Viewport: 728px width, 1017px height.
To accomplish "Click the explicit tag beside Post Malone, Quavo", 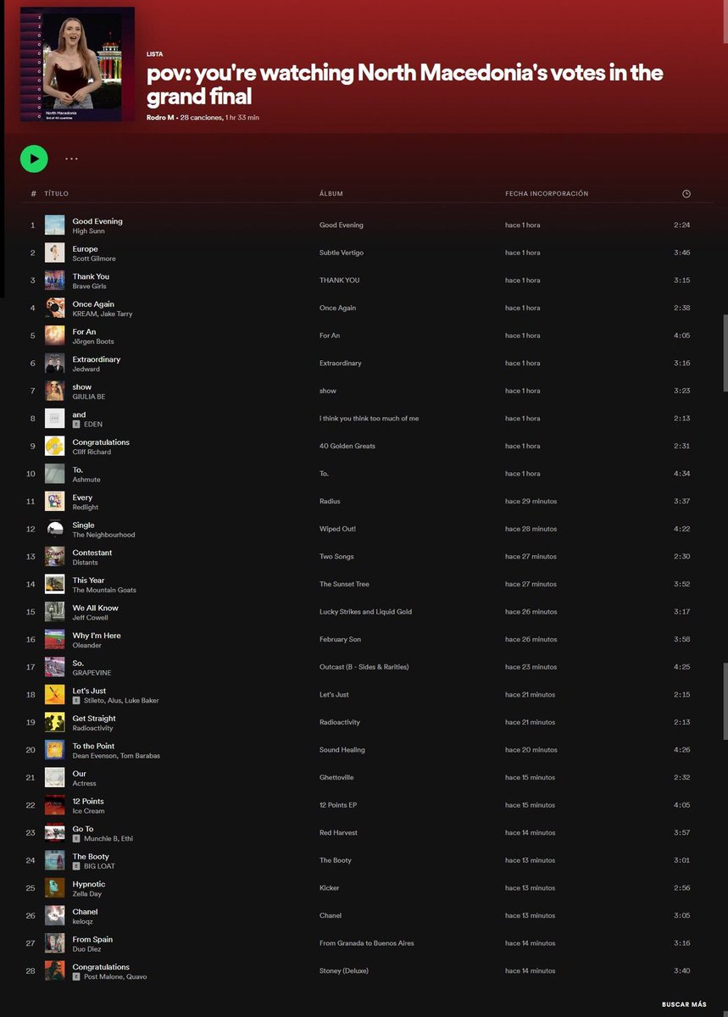I will (x=76, y=977).
